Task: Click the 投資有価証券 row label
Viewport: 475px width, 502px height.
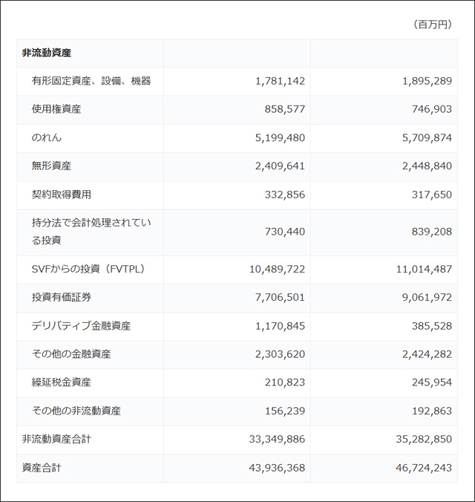Action: 62,298
